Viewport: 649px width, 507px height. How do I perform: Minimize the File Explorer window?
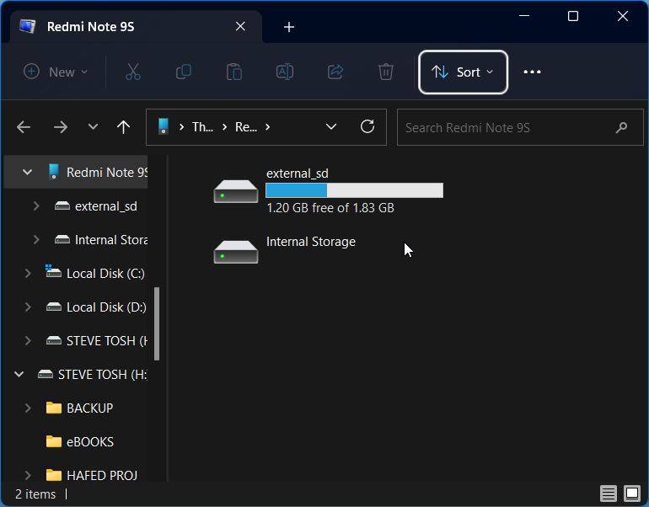524,16
